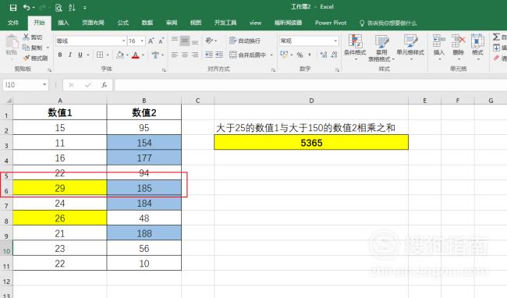Open Cell Styles (单元格样式)

click(410, 47)
